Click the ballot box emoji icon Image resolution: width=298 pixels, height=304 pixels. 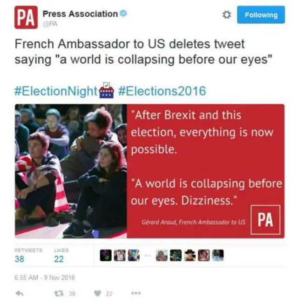point(107,90)
